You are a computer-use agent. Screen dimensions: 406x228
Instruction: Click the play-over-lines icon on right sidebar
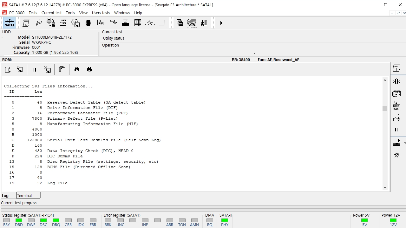pos(396,143)
